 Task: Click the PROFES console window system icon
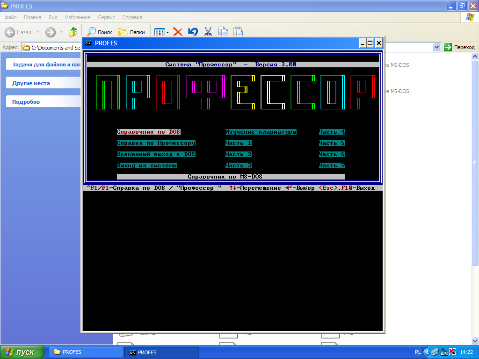88,43
